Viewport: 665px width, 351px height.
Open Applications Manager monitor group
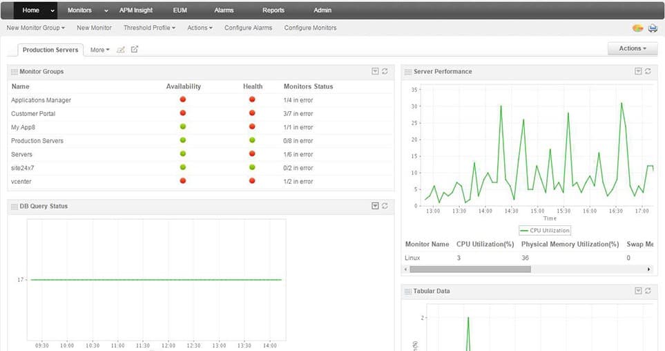[x=41, y=100]
